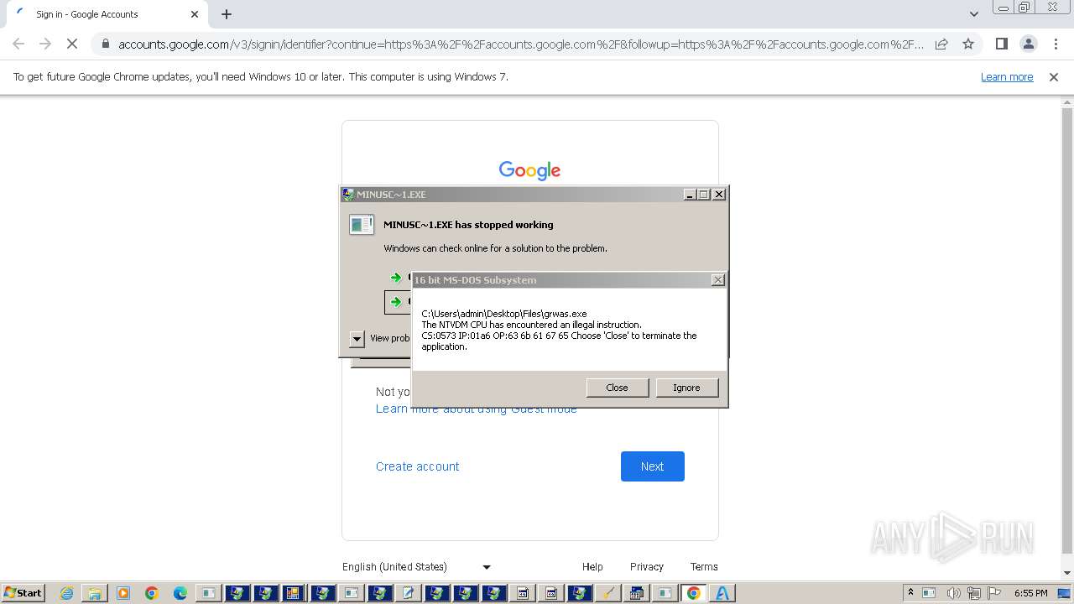
Task: Click the Google logo on sign-in card
Action: tap(529, 170)
